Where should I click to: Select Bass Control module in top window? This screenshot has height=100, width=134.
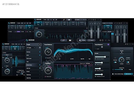click(x=47, y=23)
